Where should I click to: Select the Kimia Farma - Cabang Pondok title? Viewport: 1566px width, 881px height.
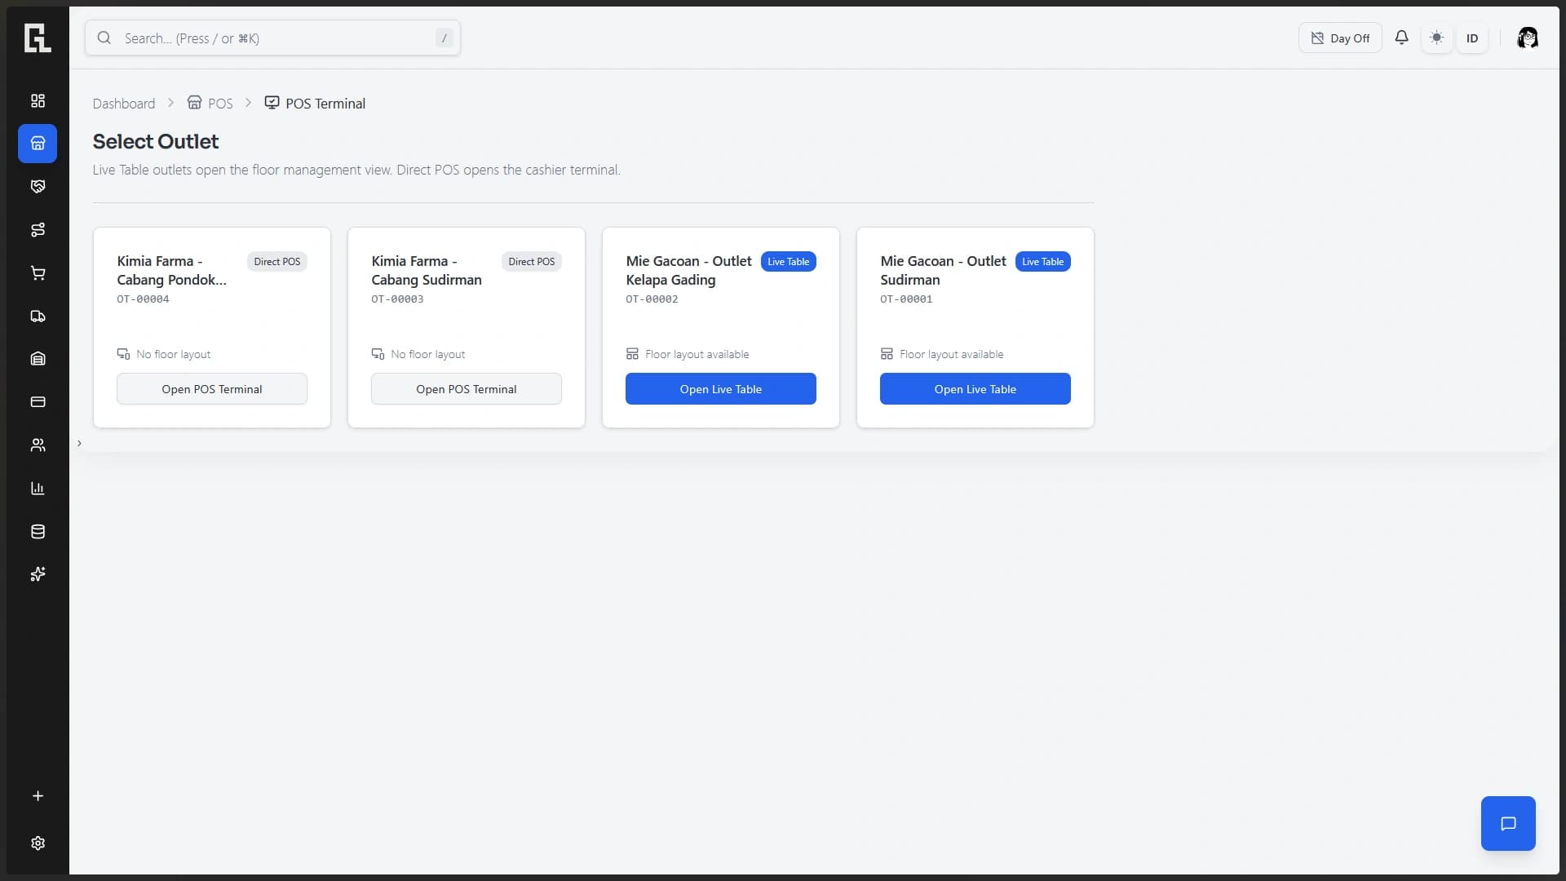(172, 271)
